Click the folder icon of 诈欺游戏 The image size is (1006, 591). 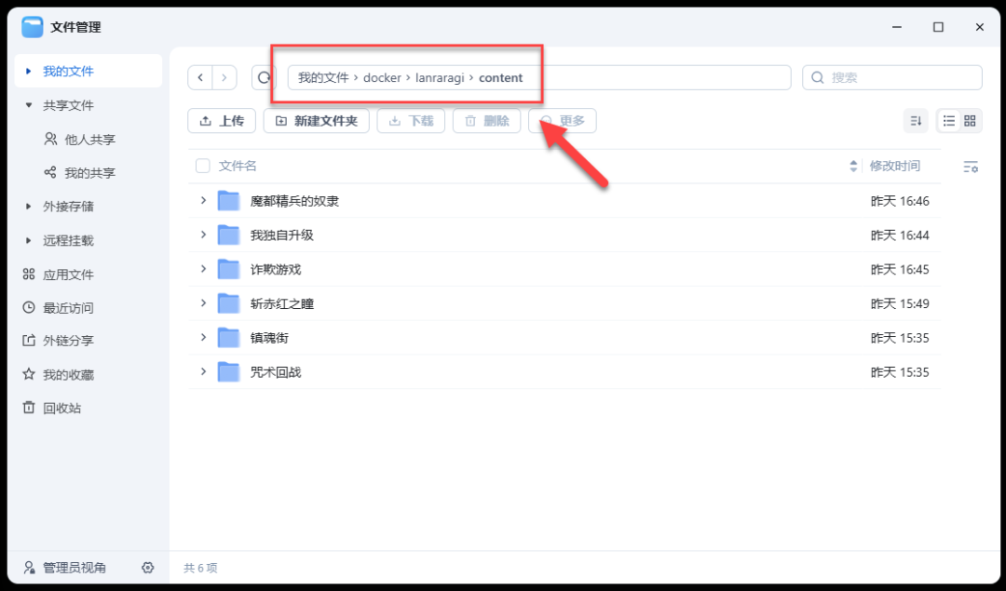pyautogui.click(x=228, y=269)
